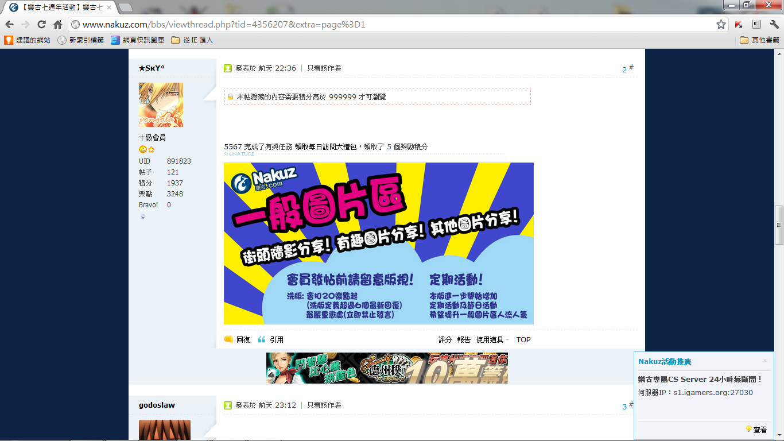Reload the page with the refresh icon
The width and height of the screenshot is (784, 441).
(x=41, y=25)
